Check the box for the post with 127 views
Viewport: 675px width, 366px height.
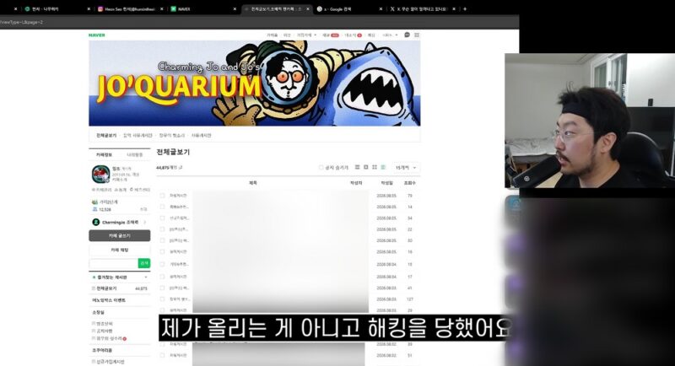[x=162, y=299]
